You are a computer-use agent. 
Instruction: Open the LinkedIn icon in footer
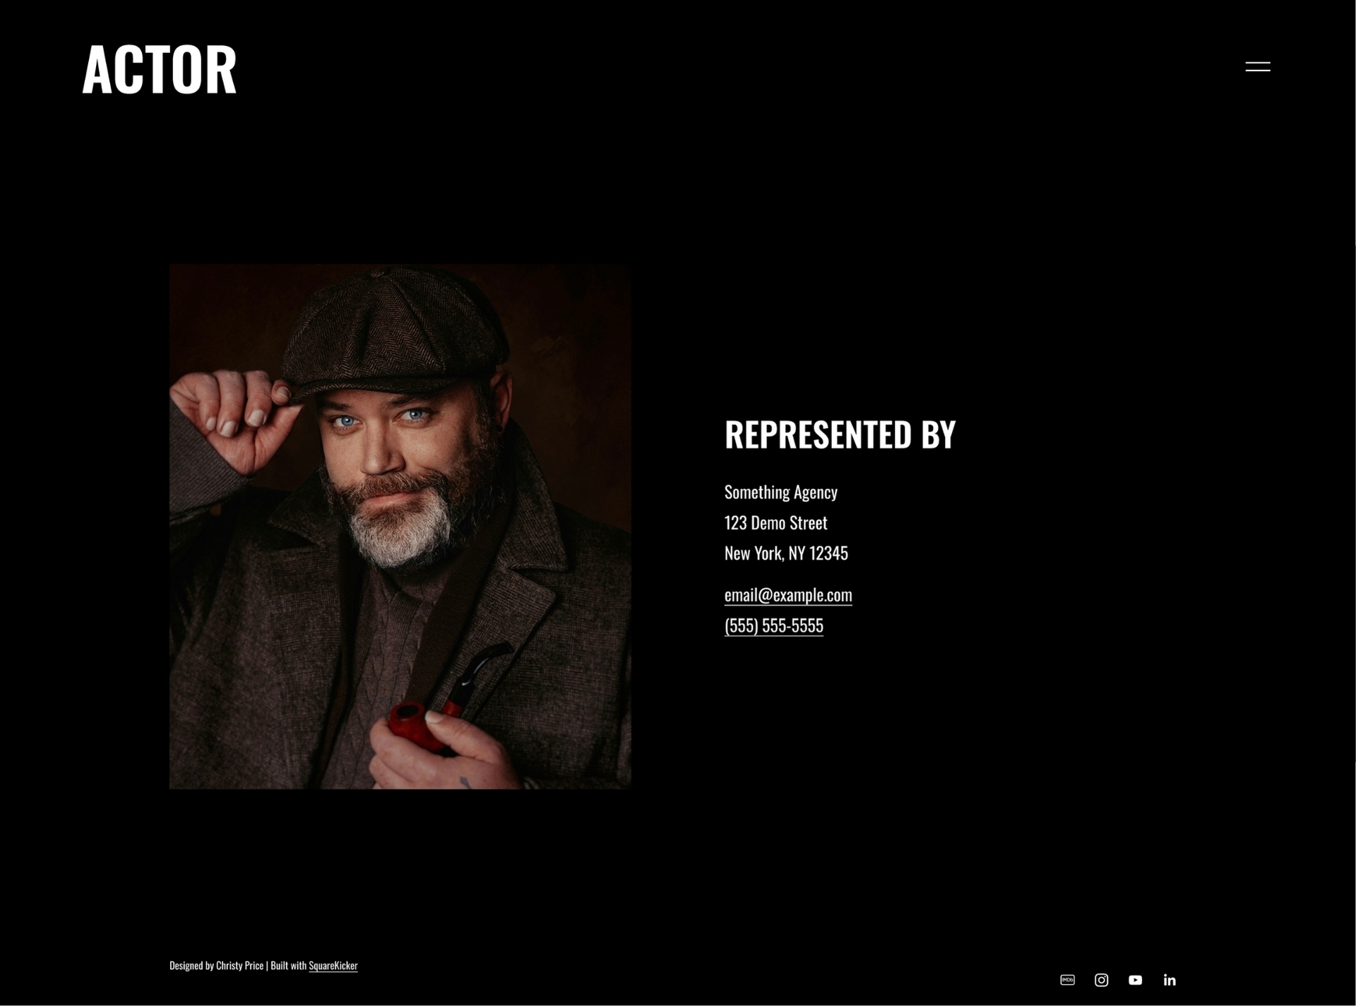click(x=1170, y=980)
